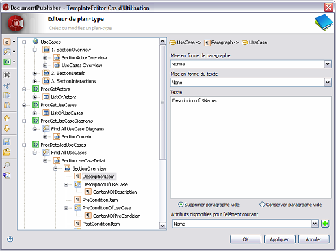
Task: Click the delete node toolbar icon
Action: click(x=7, y=75)
